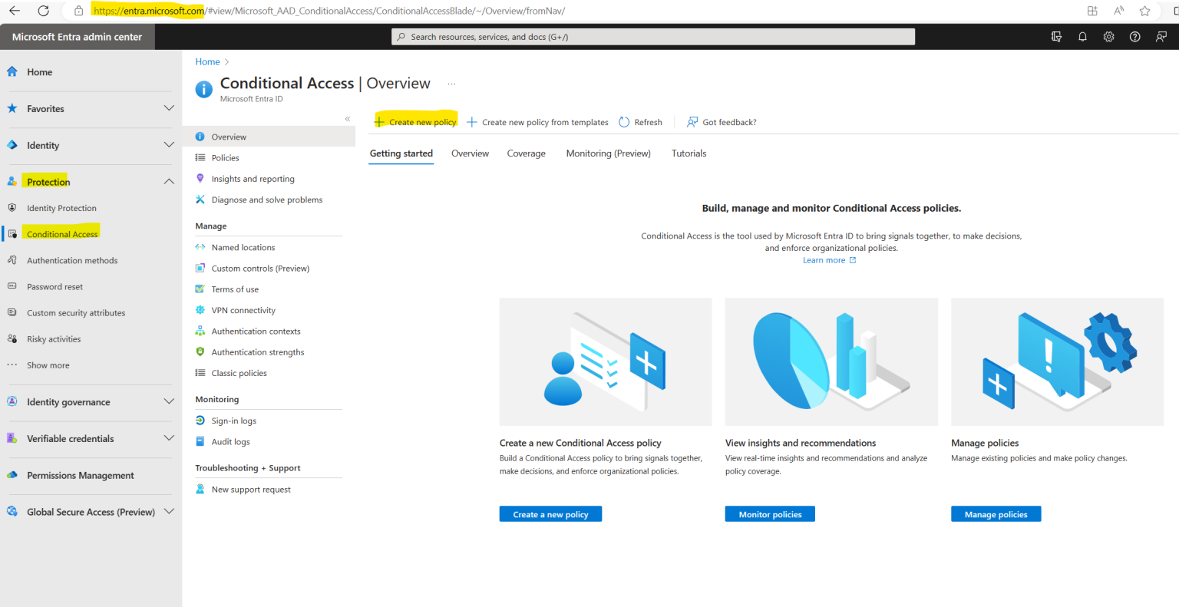1179x607 pixels.
Task: Collapse the Conditional Access navigation pane
Action: (347, 119)
